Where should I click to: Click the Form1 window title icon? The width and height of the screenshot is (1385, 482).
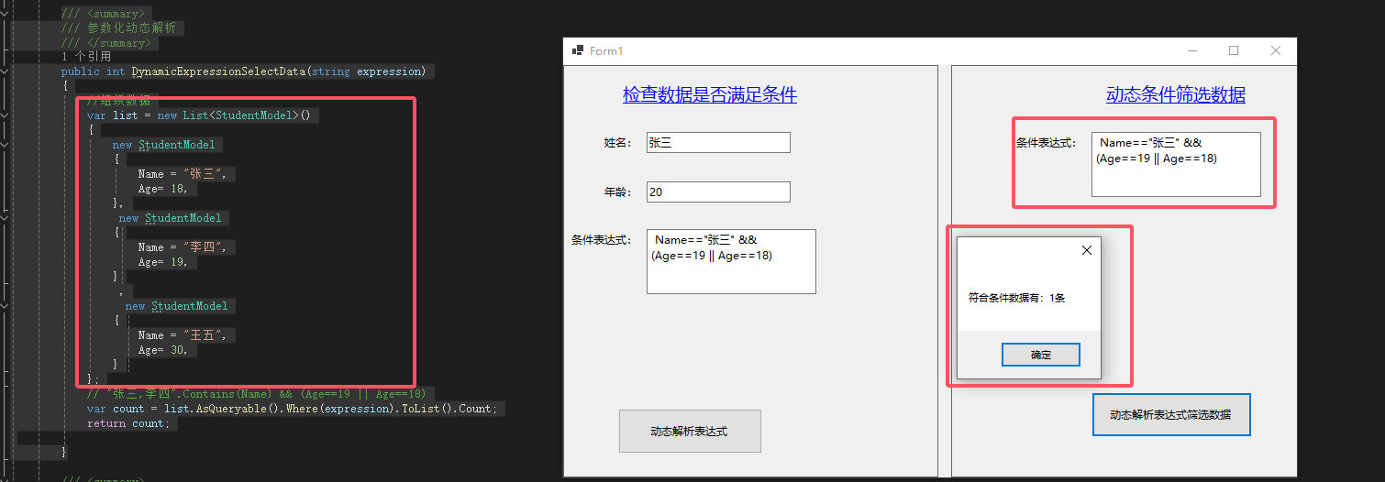578,51
